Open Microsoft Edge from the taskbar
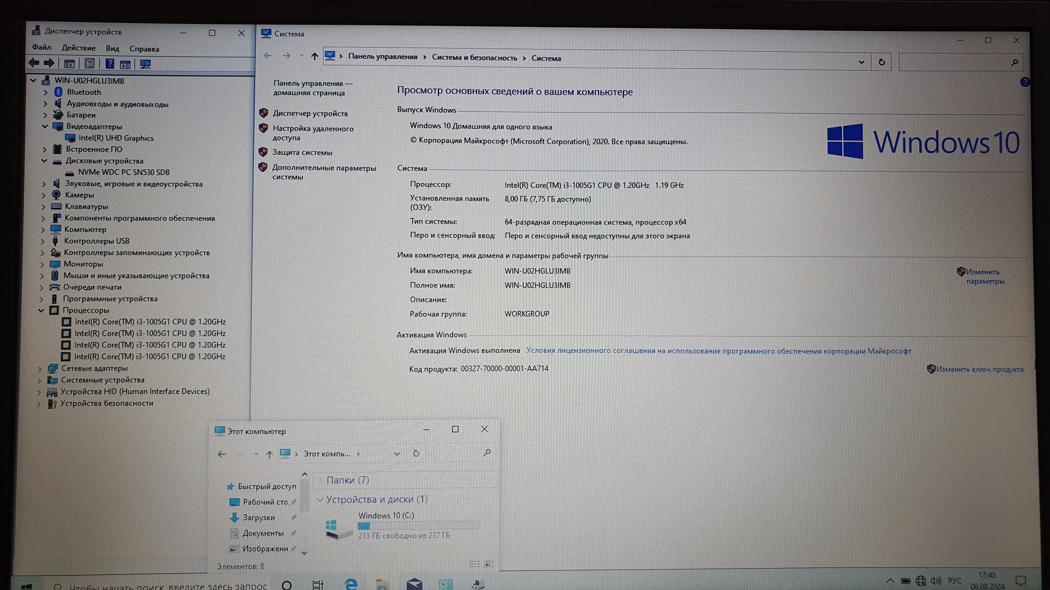The image size is (1050, 590). 351,584
